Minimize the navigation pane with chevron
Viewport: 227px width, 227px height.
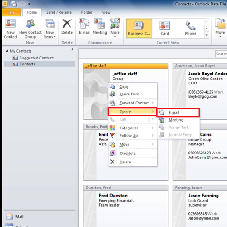click(x=72, y=49)
